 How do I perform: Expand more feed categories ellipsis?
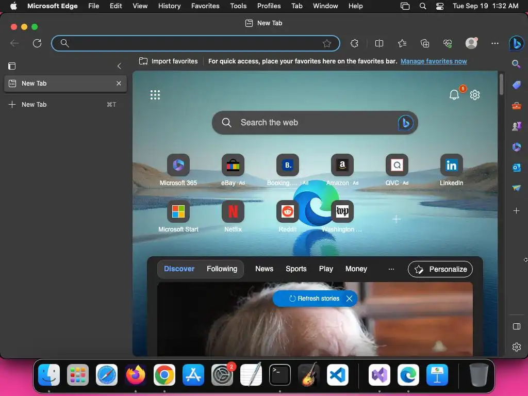point(391,269)
